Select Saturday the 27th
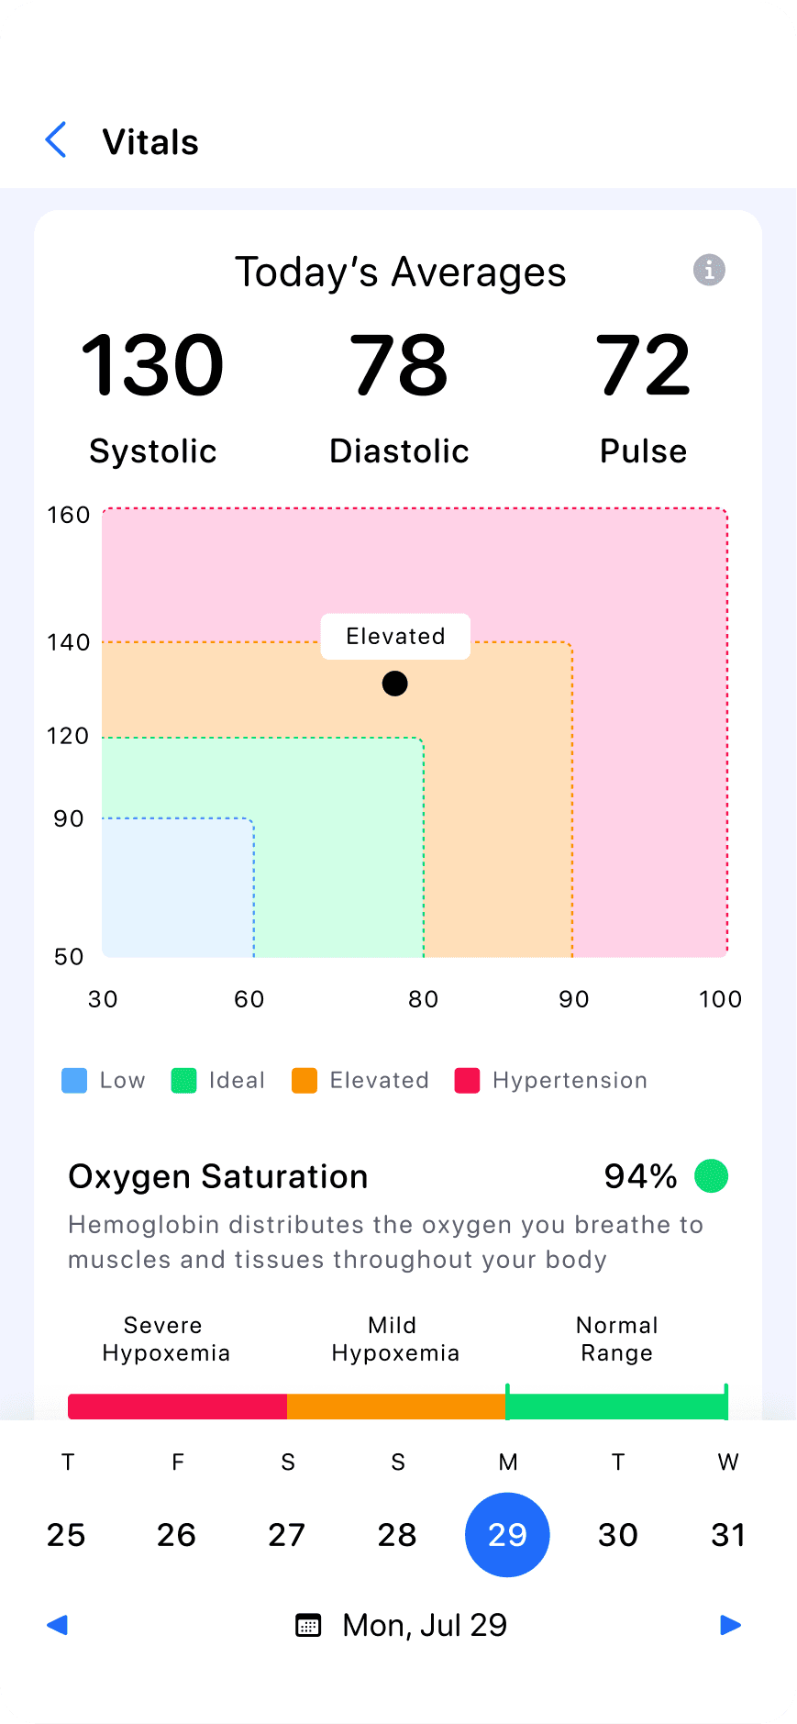The width and height of the screenshot is (797, 1724). pyautogui.click(x=287, y=1534)
